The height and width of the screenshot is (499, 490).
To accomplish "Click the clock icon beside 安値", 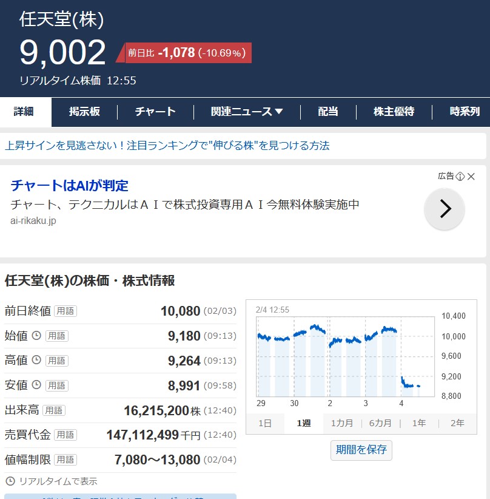I will pyautogui.click(x=36, y=385).
